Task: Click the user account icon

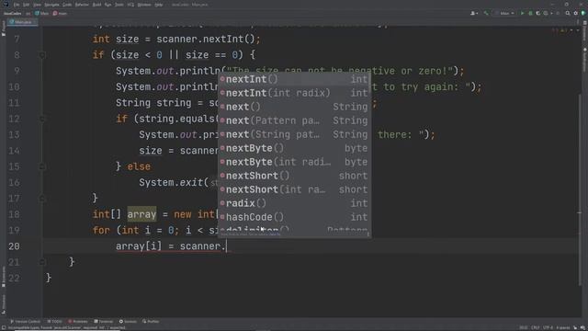Action: point(474,13)
